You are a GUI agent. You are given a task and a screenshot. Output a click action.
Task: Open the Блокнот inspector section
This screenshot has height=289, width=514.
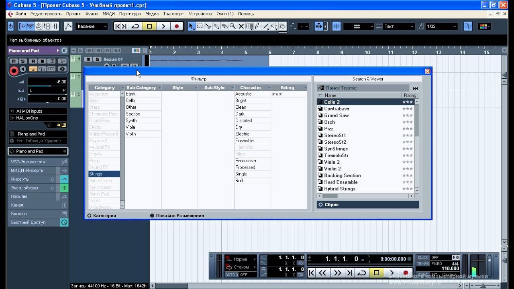coord(38,214)
